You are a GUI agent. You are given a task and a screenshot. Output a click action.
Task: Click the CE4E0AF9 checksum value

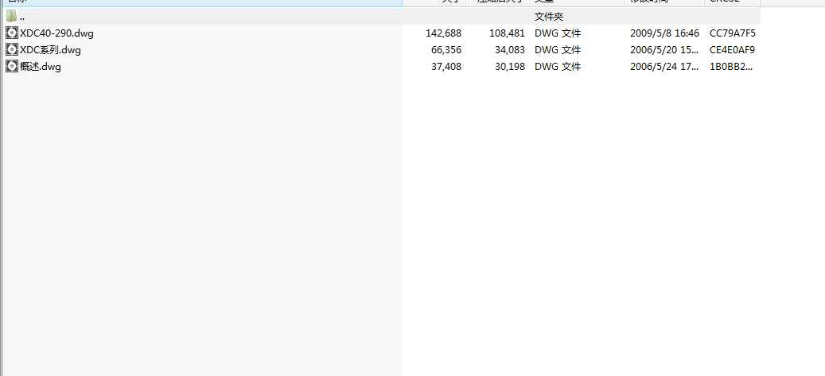pos(732,50)
